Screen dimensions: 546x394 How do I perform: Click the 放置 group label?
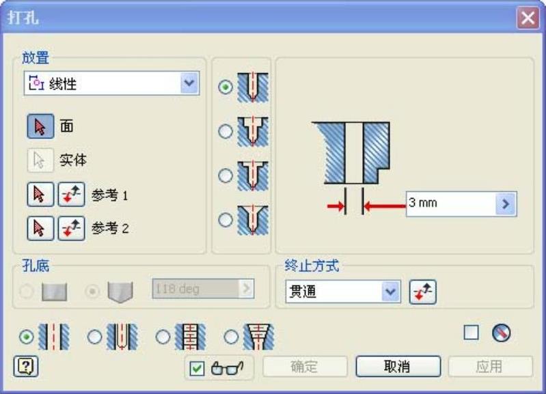pos(36,58)
